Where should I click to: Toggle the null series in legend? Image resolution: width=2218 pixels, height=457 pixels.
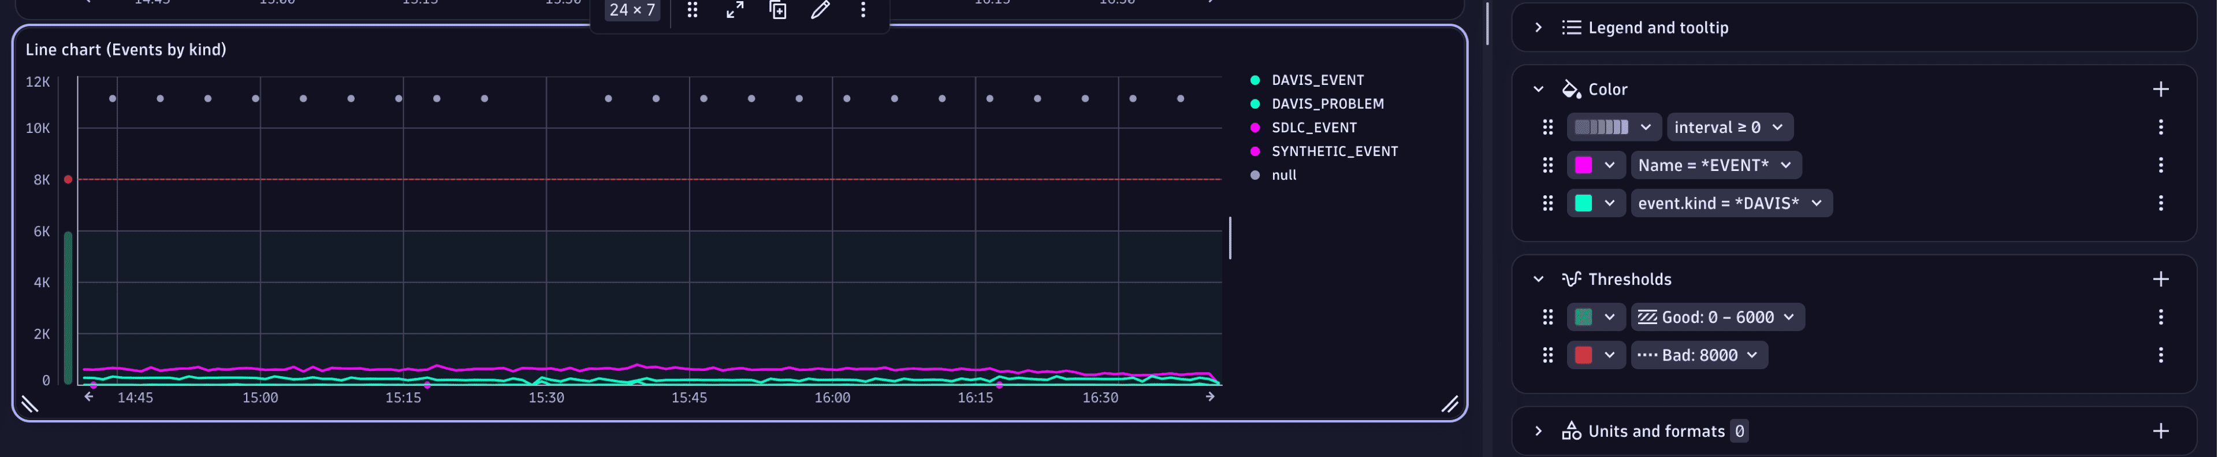[x=1283, y=176]
